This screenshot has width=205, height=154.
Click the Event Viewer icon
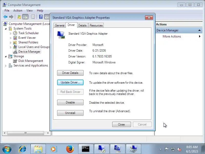click(15, 38)
